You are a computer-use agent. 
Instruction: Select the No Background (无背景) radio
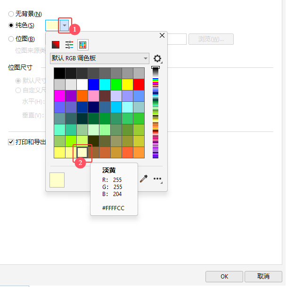coord(11,14)
